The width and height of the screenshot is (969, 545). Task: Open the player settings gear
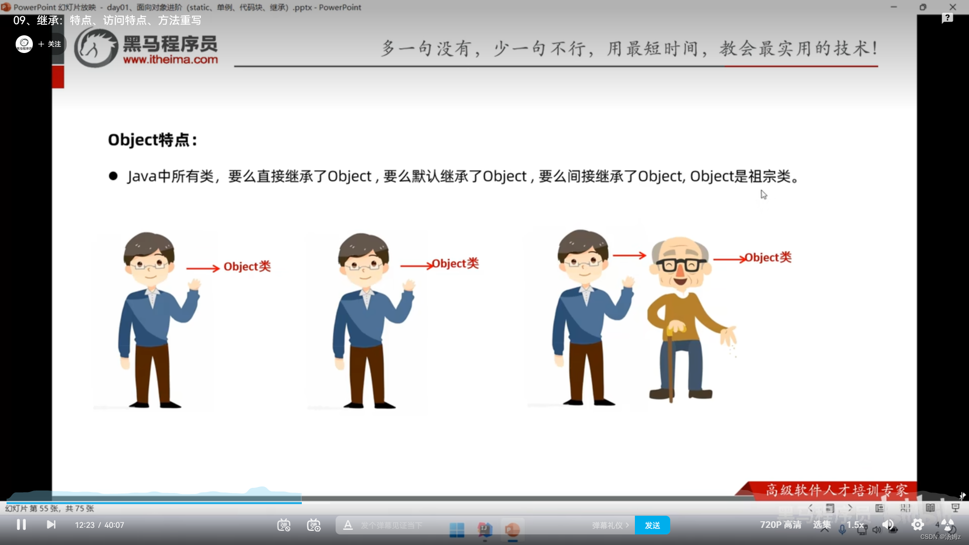918,525
